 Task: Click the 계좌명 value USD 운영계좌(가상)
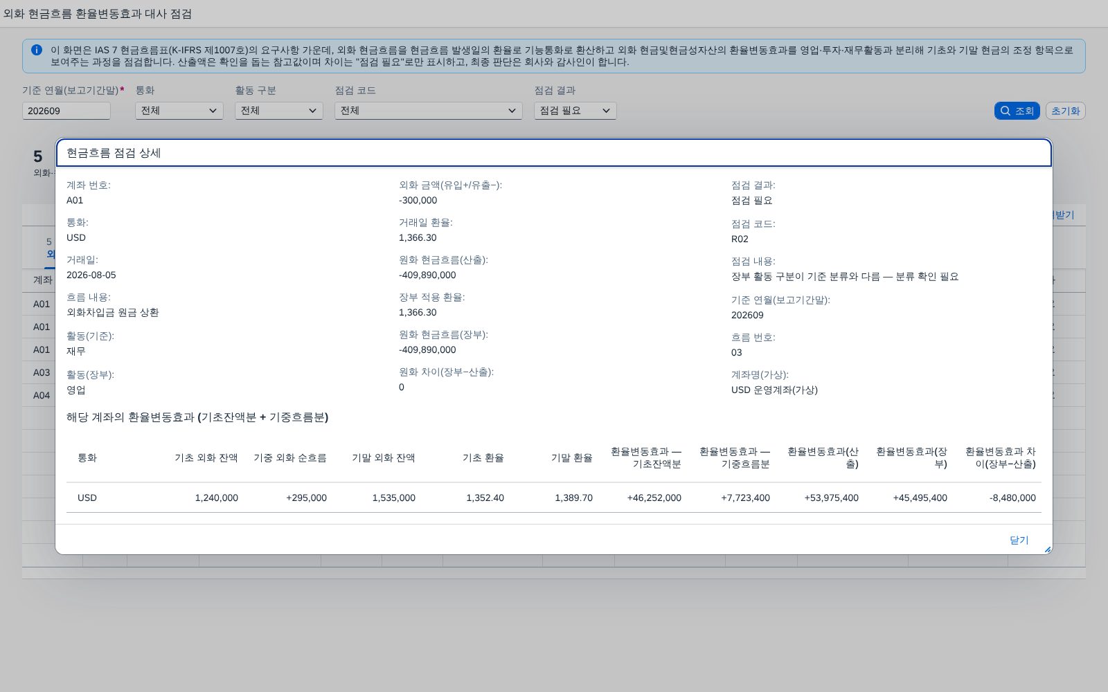[774, 390]
